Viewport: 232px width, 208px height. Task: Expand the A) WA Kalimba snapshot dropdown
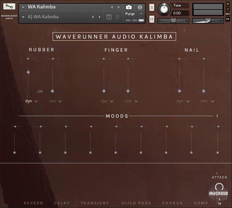[x=23, y=17]
